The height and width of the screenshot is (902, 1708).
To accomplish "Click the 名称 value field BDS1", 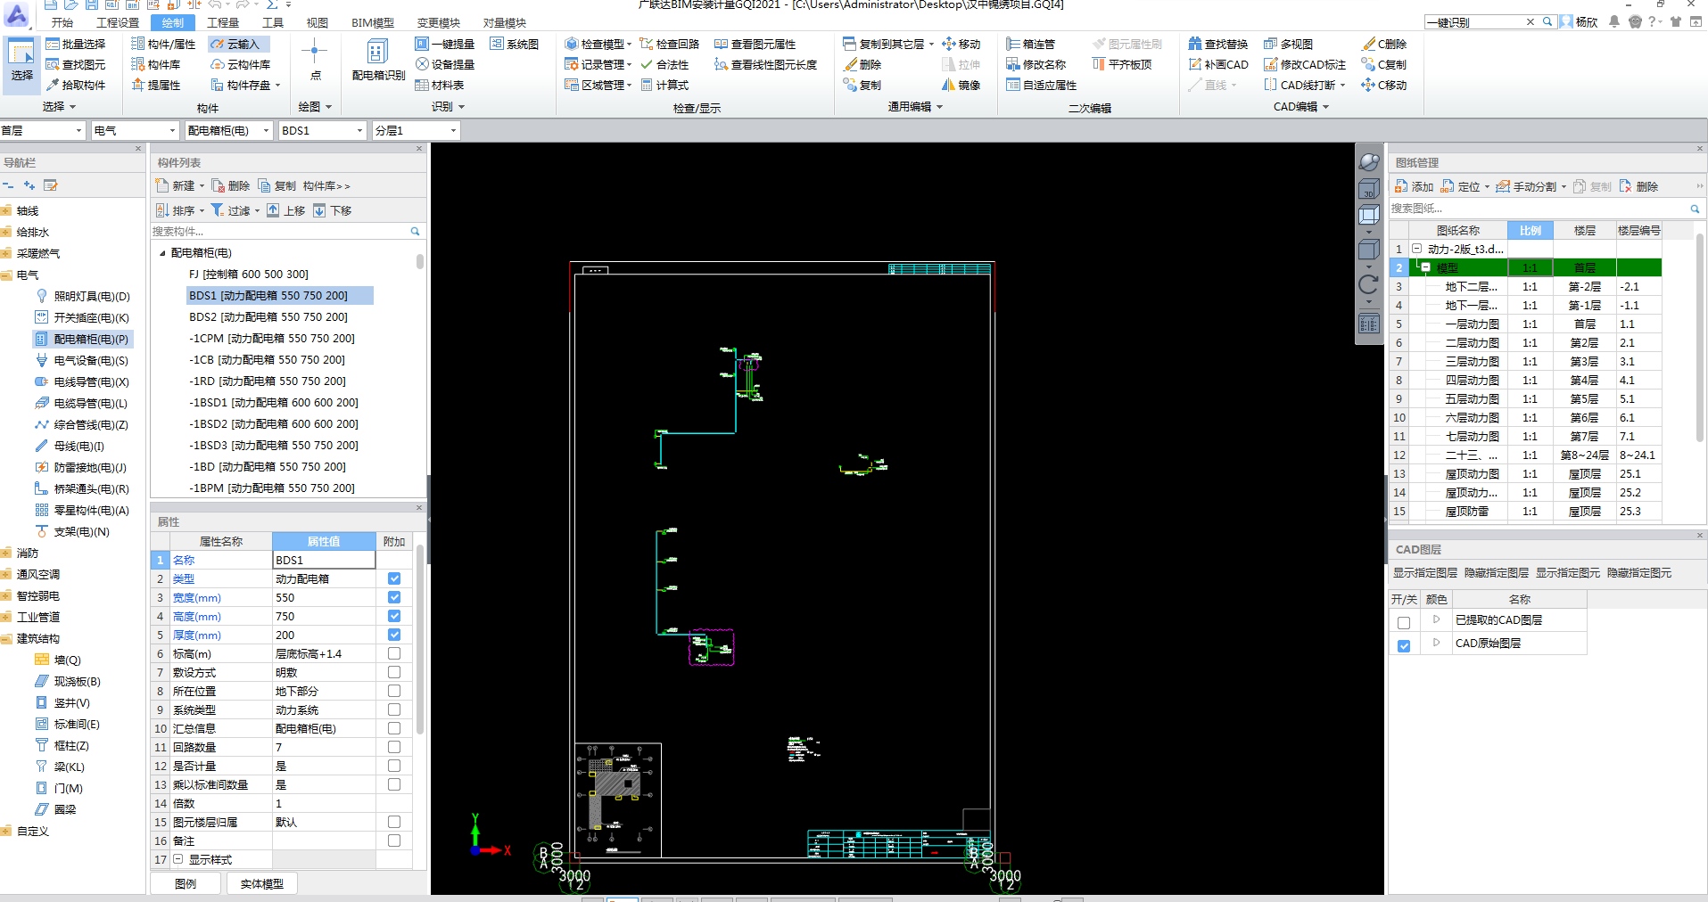I will click(323, 560).
